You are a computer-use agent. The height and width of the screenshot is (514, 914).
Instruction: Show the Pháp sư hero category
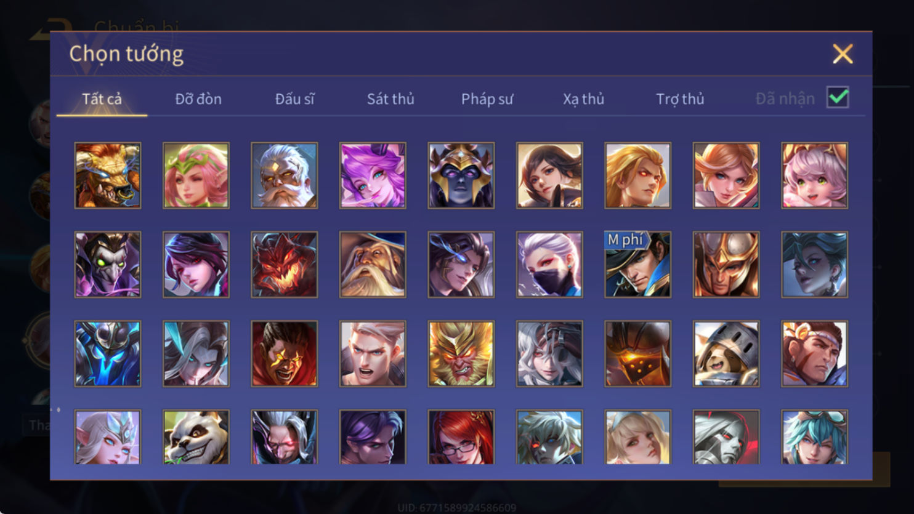tap(487, 98)
